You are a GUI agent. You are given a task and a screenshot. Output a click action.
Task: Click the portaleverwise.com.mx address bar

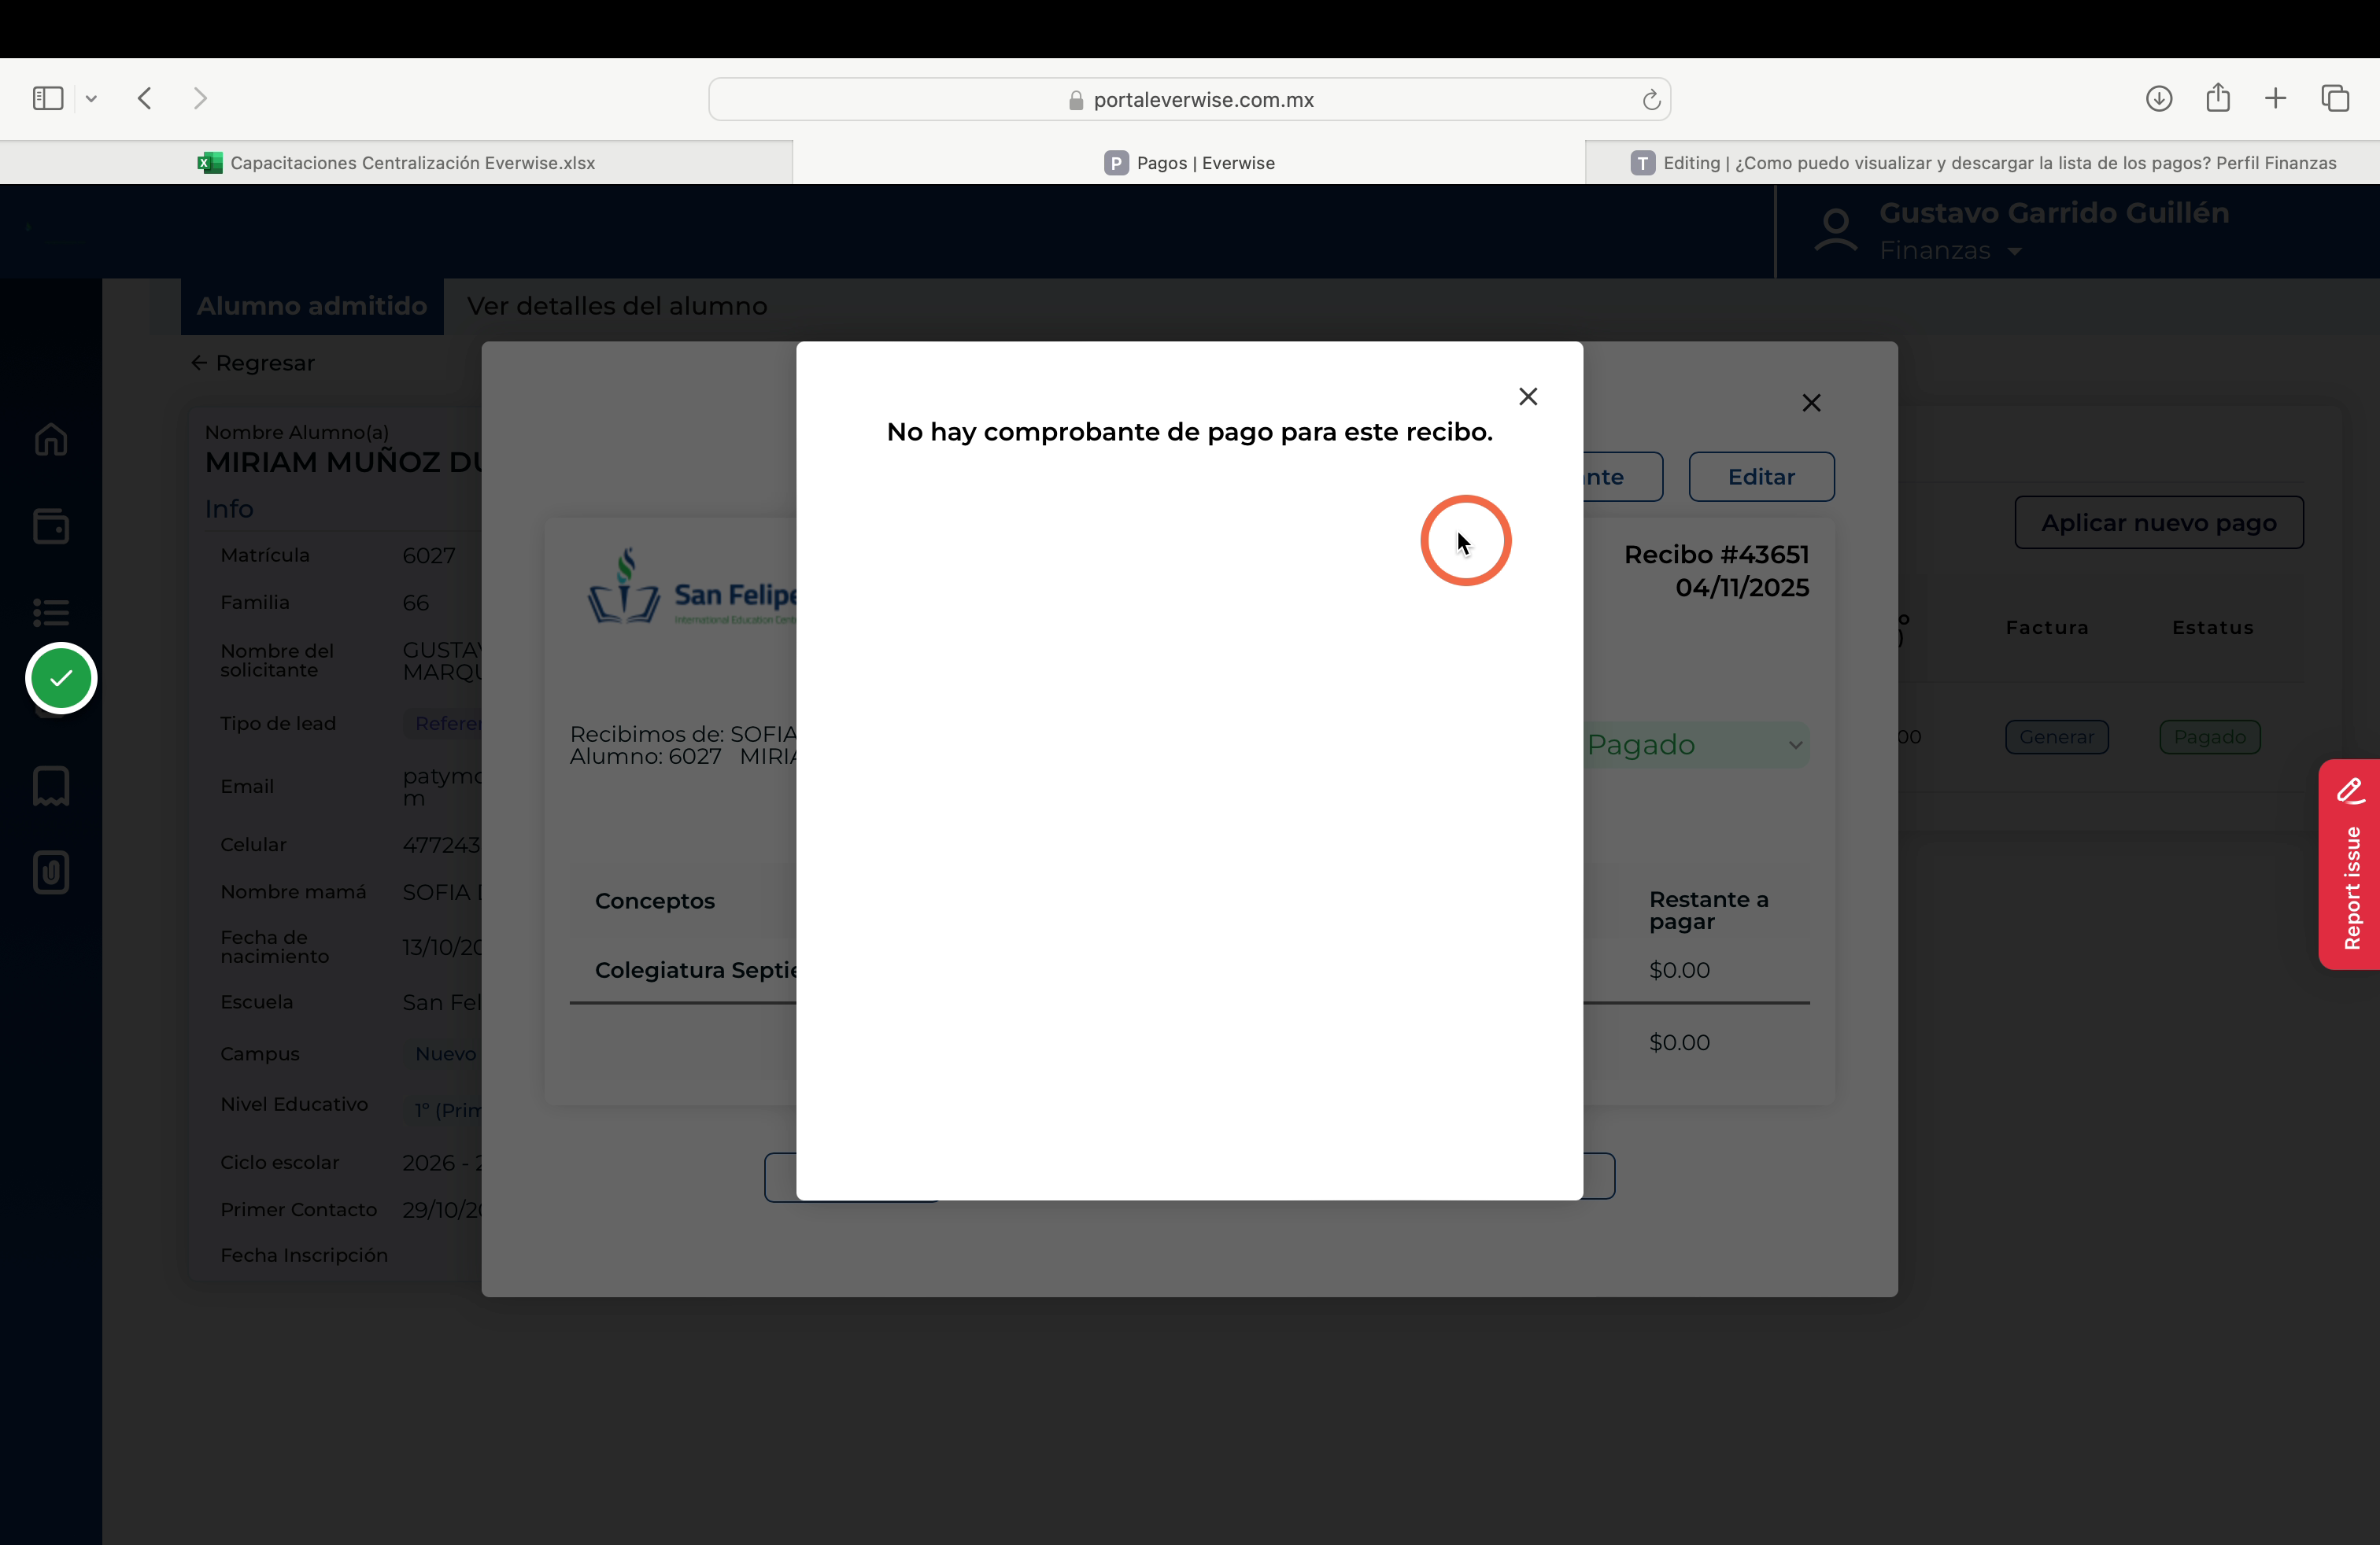[1190, 99]
